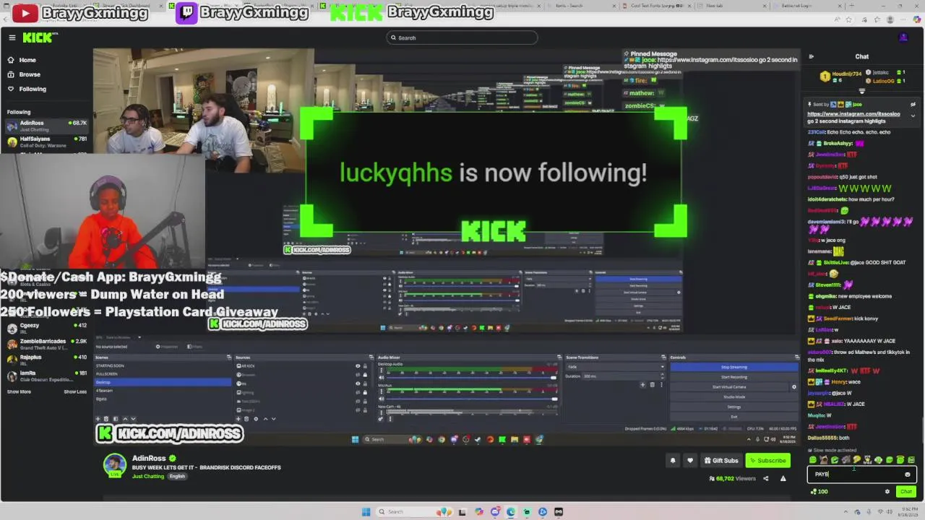The width and height of the screenshot is (925, 520).
Task: Collapse the list with Show Less
Action: (x=75, y=391)
